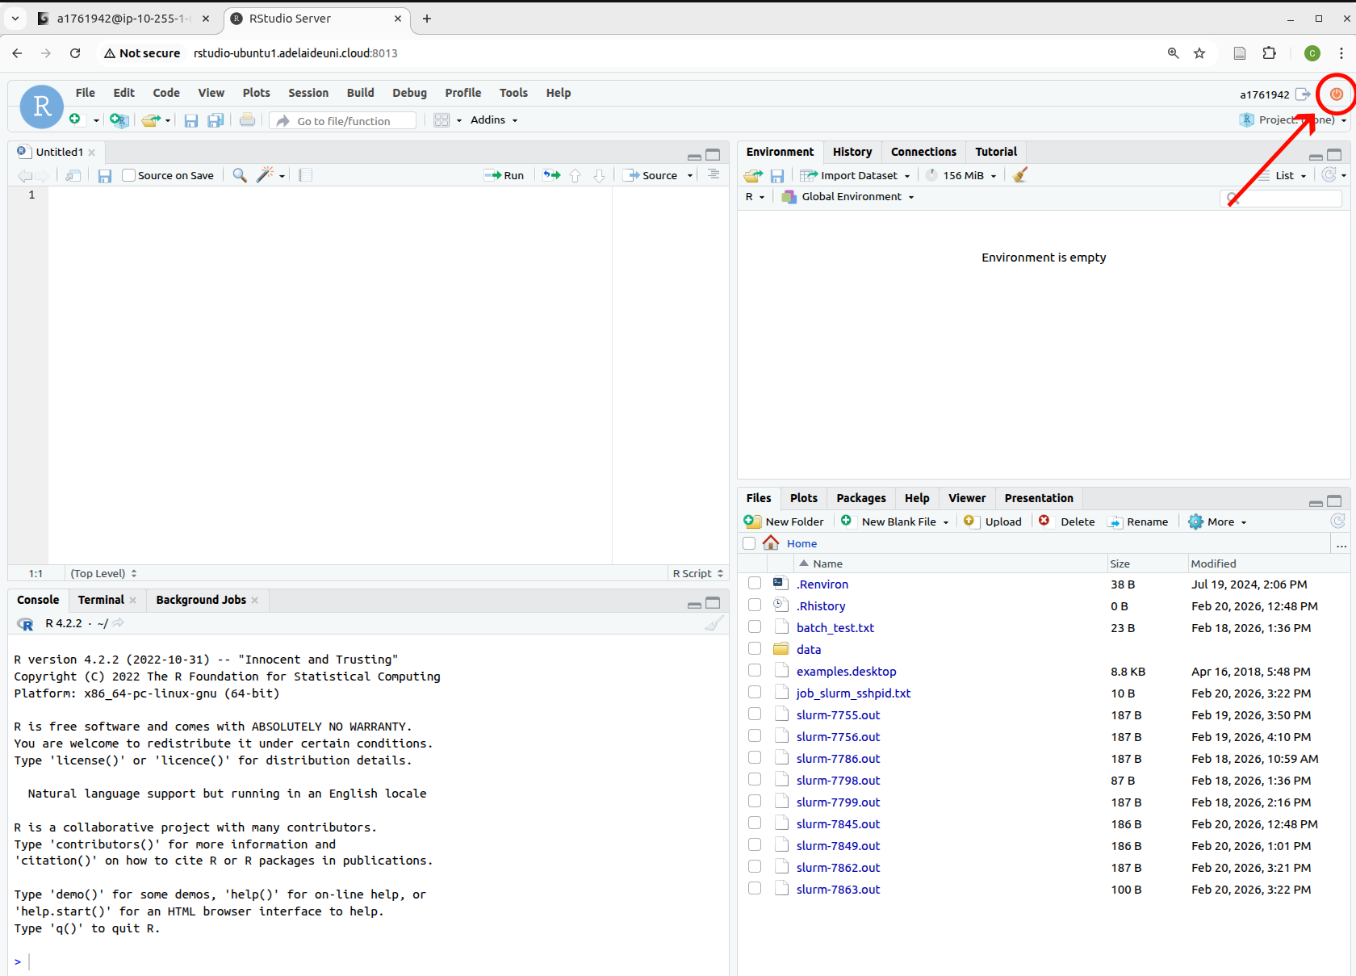Click the Quit session power icon
The height and width of the screenshot is (976, 1356).
[x=1337, y=94]
